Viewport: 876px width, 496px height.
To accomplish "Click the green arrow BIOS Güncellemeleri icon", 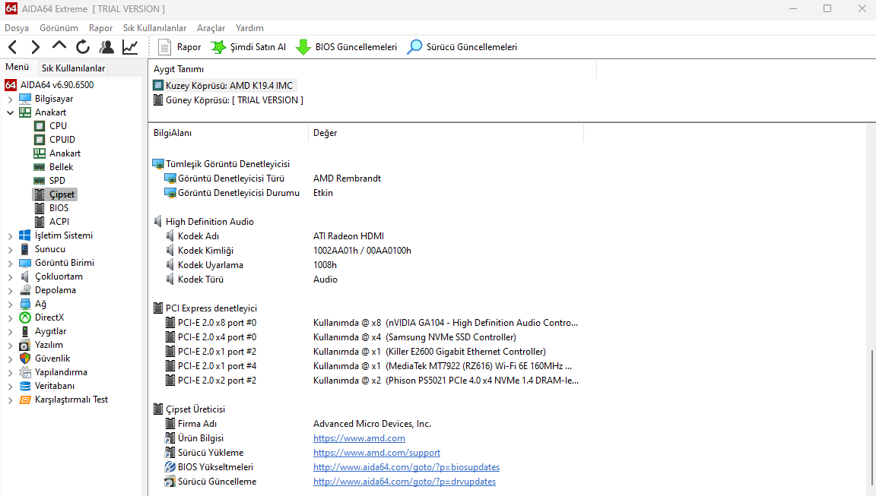I will click(x=303, y=47).
